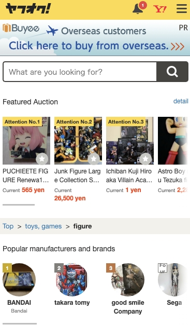190x325 pixels.
Task: Select the Sega brand circle
Action: pyautogui.click(x=174, y=280)
